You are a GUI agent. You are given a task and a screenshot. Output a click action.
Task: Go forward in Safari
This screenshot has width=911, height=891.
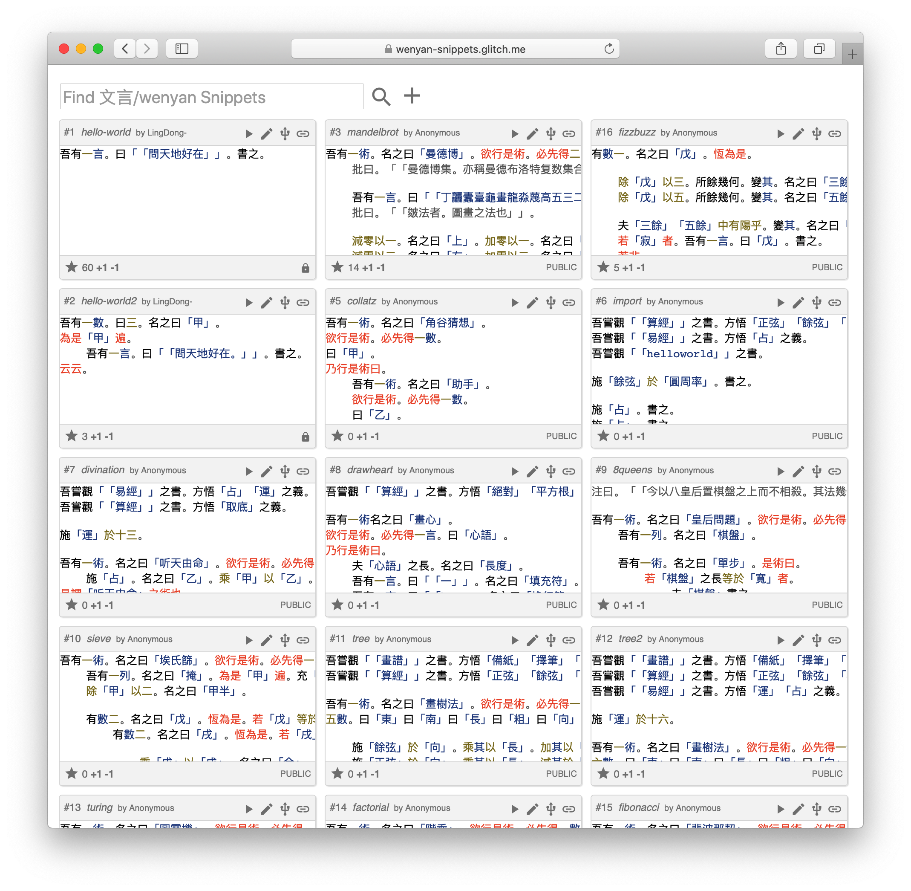(147, 49)
